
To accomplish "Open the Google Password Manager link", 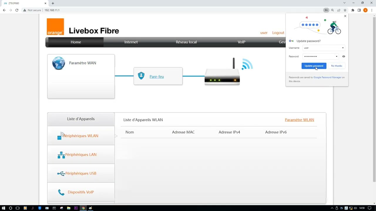I will tap(327, 77).
